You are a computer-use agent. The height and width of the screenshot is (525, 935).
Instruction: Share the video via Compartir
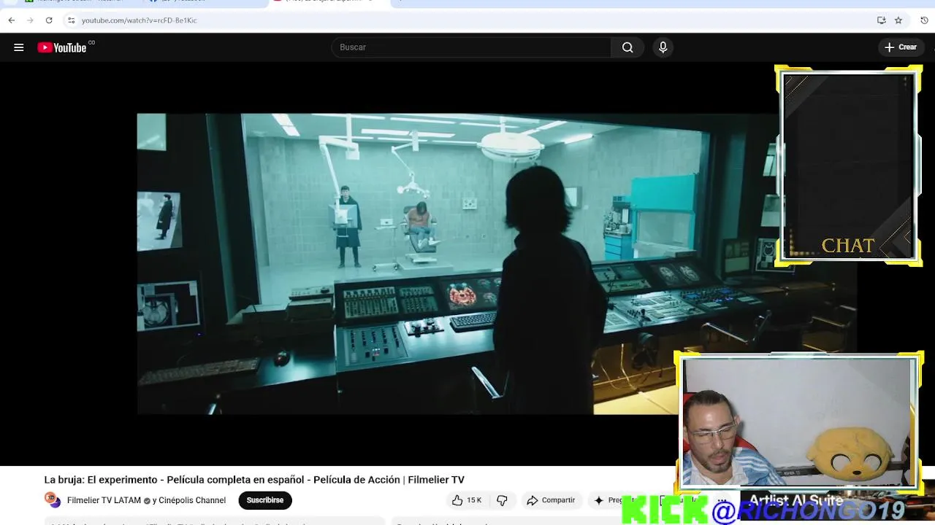[x=551, y=500]
